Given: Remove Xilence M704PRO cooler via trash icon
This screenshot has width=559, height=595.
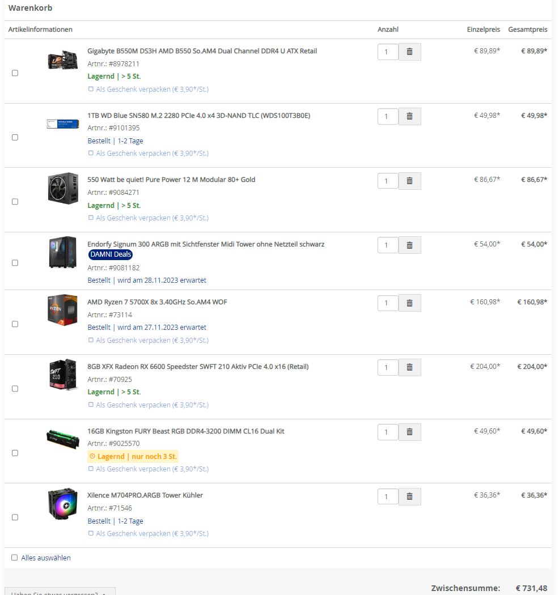Looking at the screenshot, I should [409, 496].
